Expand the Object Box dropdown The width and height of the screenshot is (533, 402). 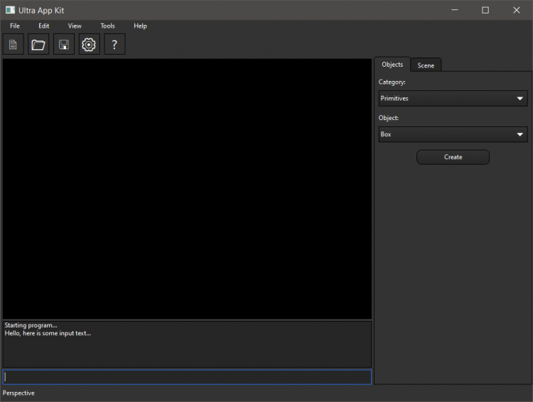pos(453,134)
